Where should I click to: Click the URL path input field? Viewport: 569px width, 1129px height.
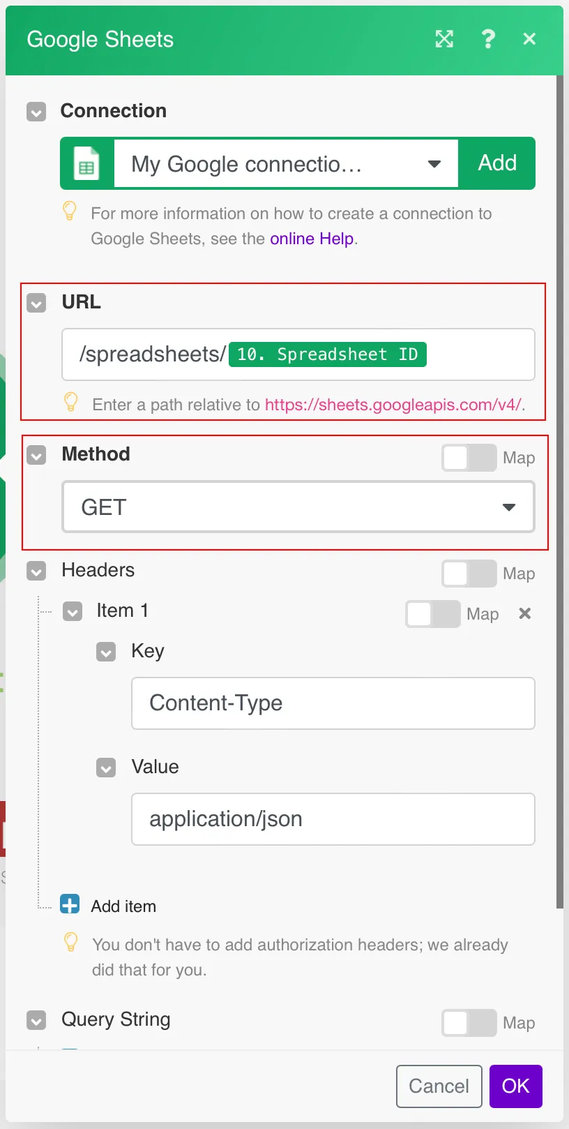[x=298, y=354]
